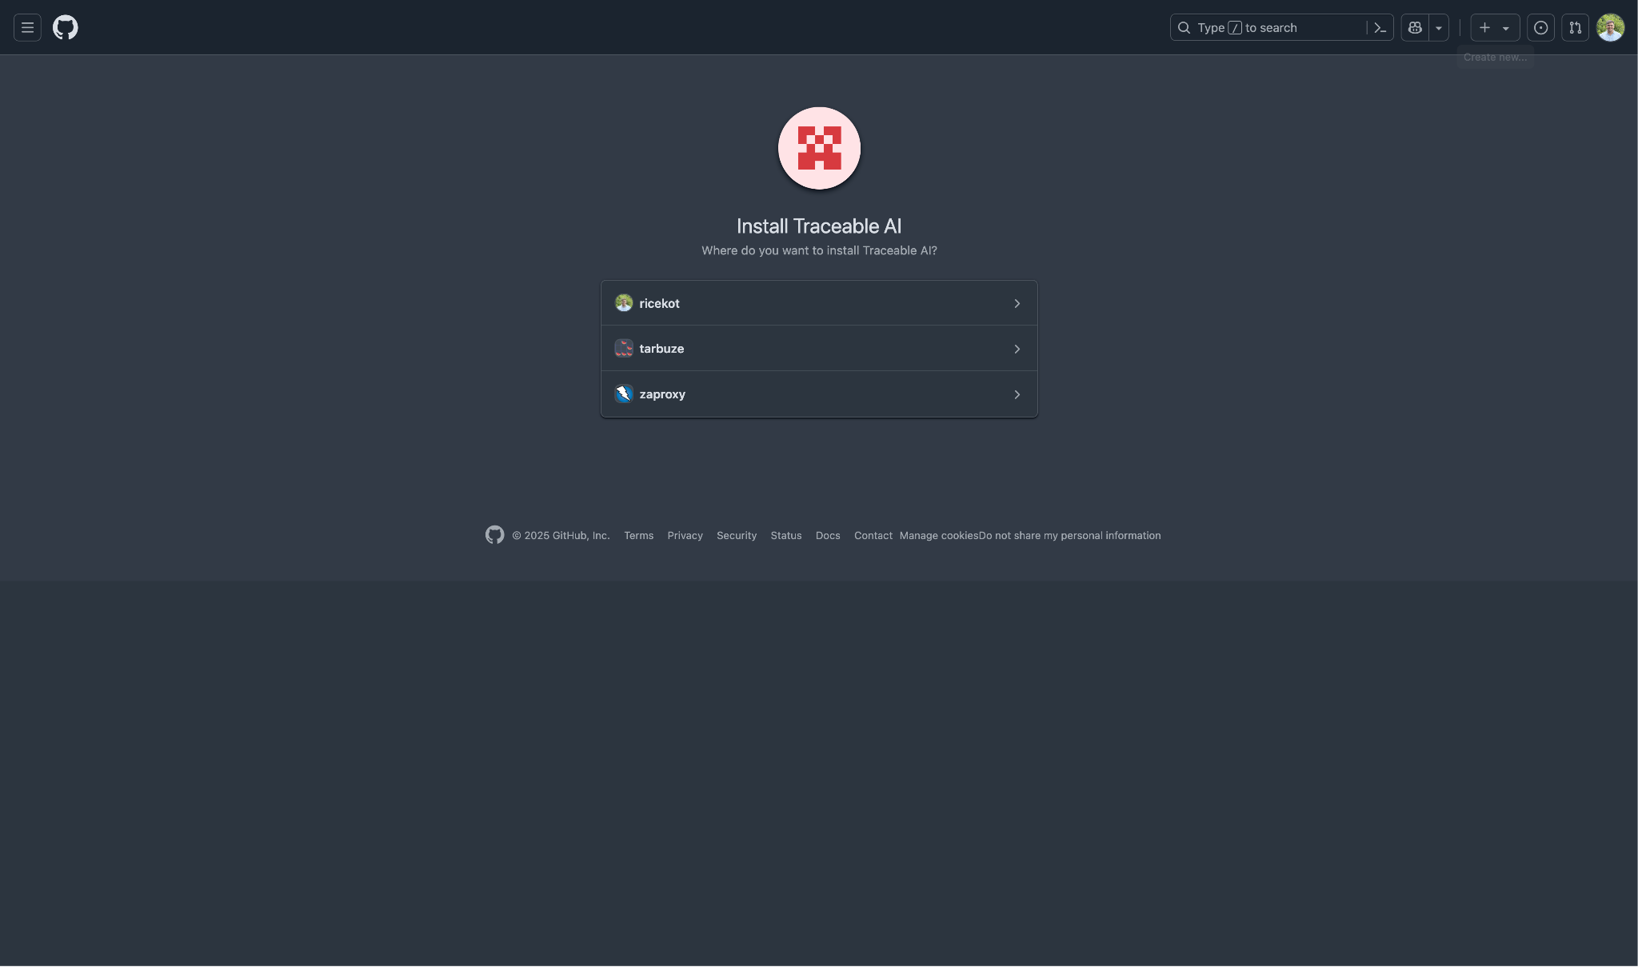
Task: Open the Security footer link
Action: coord(736,536)
